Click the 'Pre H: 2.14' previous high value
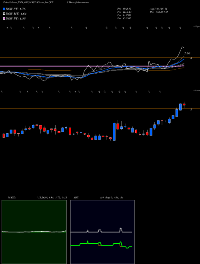200x264 pixels. [x=124, y=12]
